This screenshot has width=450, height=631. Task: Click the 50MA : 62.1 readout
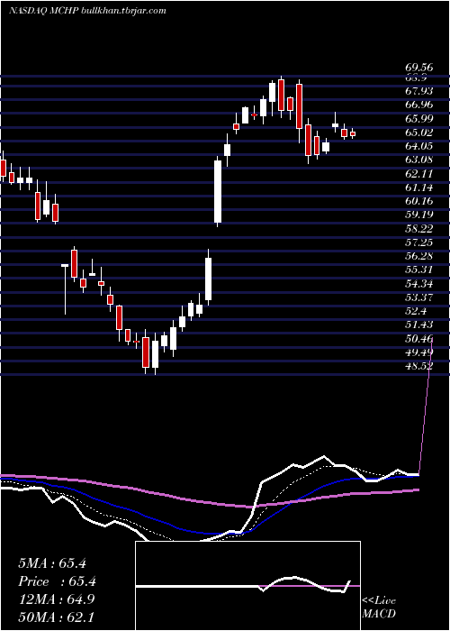(x=57, y=617)
